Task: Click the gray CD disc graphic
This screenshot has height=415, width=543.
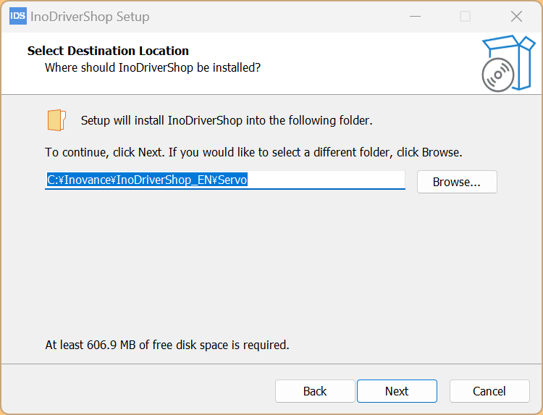Action: 497,75
